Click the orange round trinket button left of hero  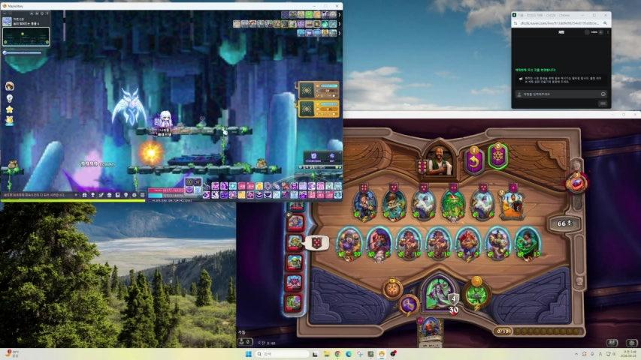click(x=392, y=289)
